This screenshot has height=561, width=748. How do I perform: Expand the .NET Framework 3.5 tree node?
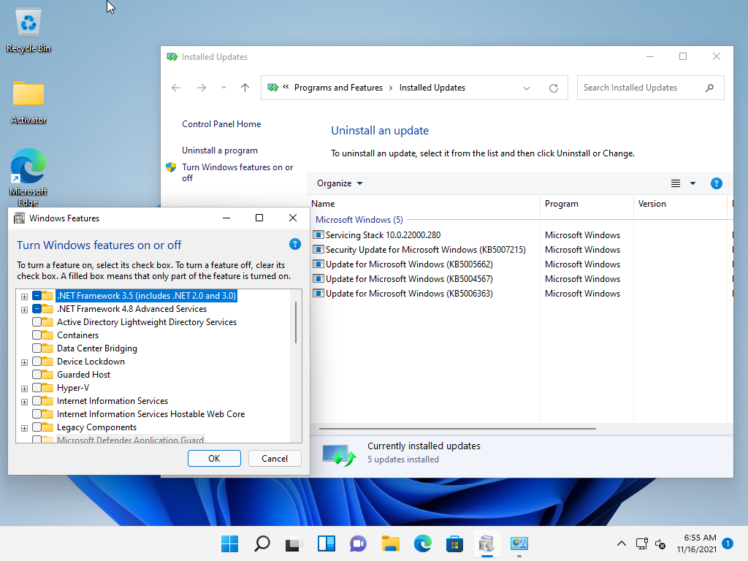(24, 297)
